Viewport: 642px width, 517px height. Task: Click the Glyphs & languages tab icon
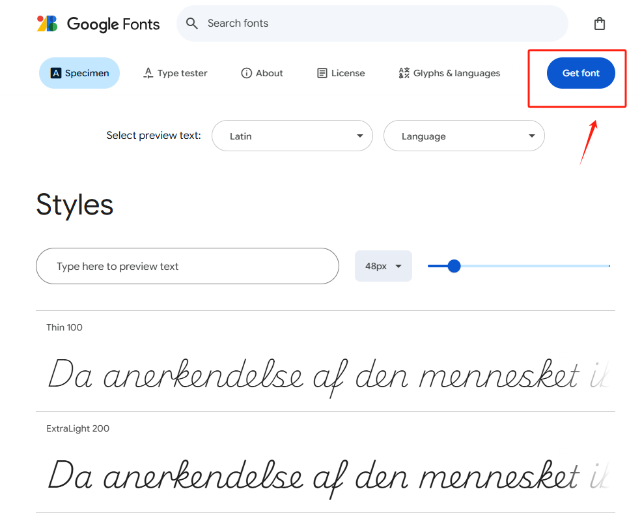point(404,73)
